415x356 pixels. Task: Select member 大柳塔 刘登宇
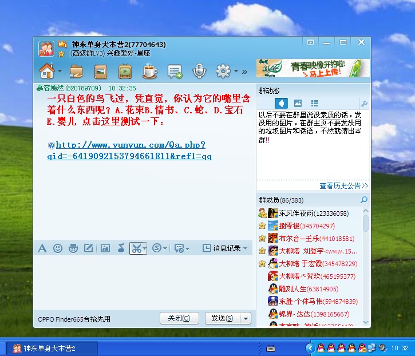coord(310,251)
